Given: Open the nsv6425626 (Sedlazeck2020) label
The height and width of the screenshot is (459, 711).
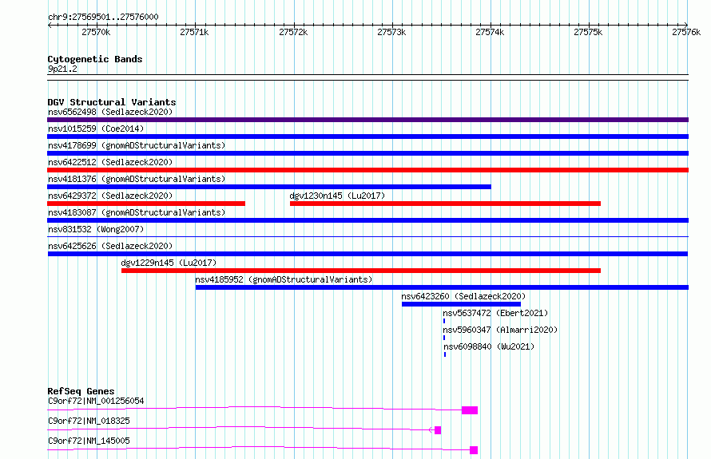Looking at the screenshot, I should point(110,246).
